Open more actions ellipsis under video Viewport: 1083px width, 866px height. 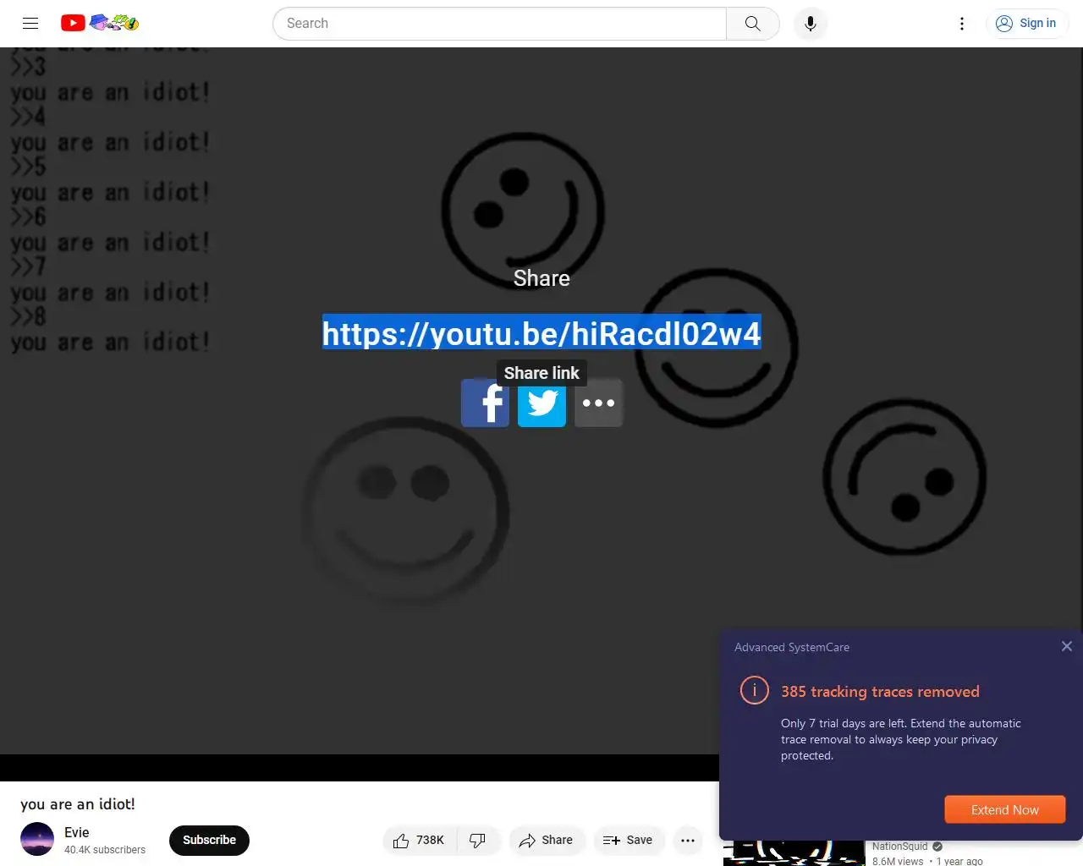click(x=688, y=840)
